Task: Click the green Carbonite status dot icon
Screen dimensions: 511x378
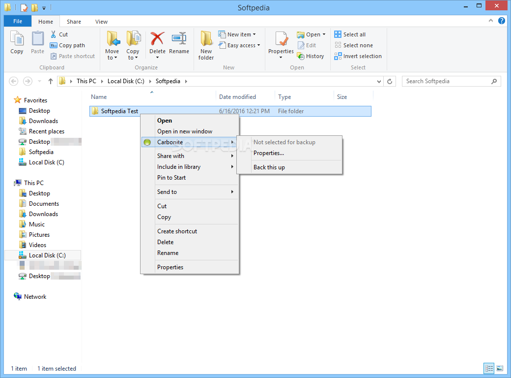Action: [x=147, y=142]
